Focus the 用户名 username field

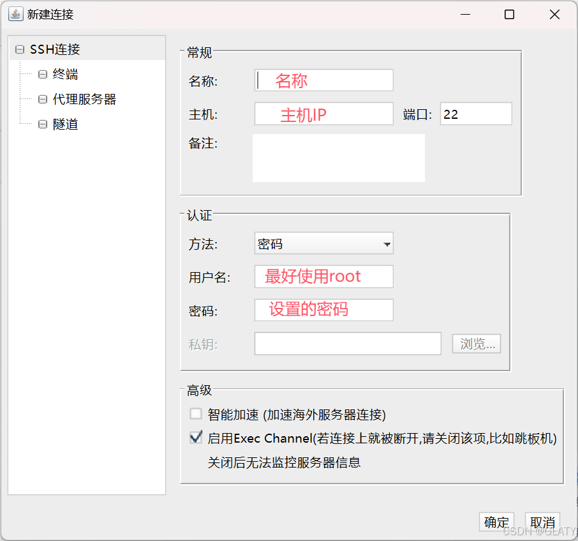323,277
